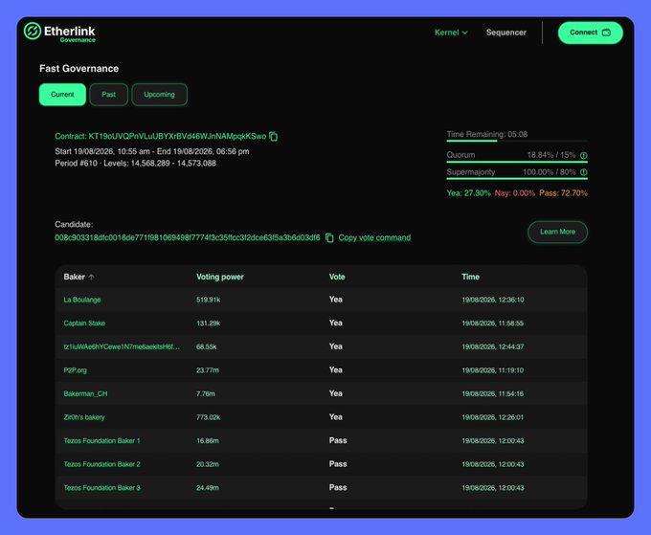Click the Learn More button
The image size is (651, 535).
557,232
